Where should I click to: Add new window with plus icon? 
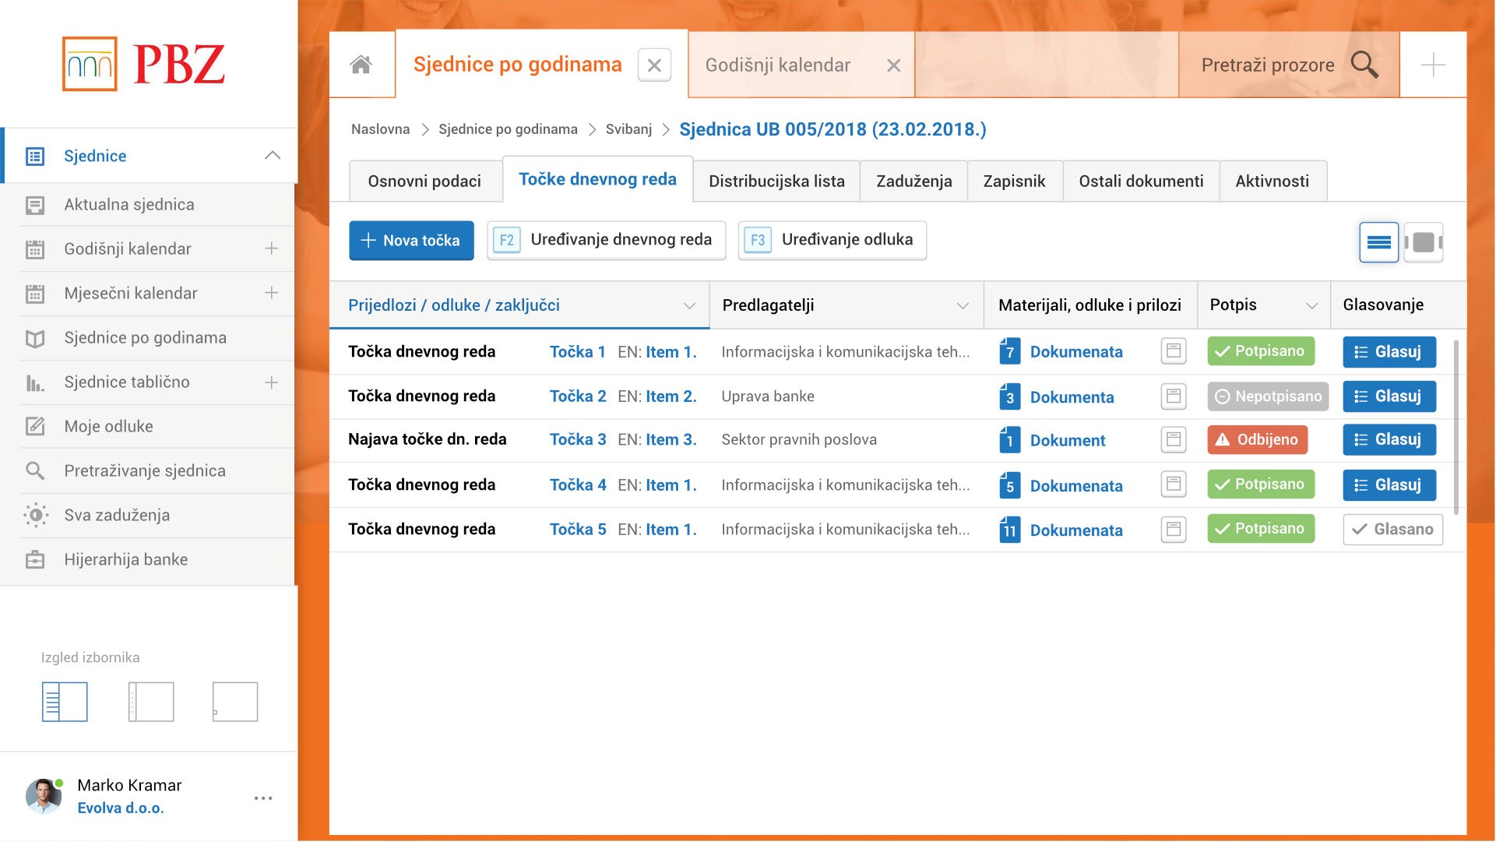[x=1432, y=65]
